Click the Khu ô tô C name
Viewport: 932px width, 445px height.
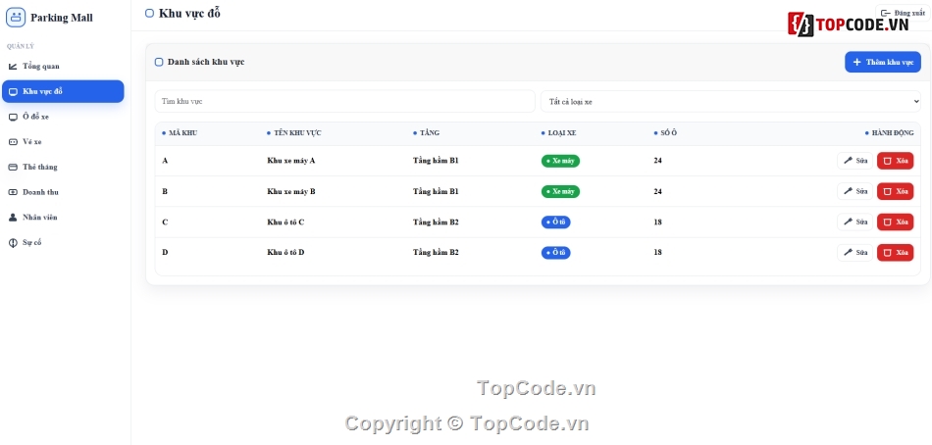[x=285, y=222]
